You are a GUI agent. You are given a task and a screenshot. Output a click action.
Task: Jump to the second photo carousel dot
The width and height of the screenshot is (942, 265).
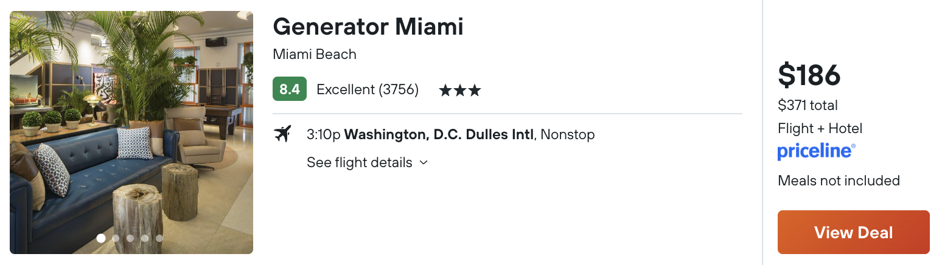(116, 238)
